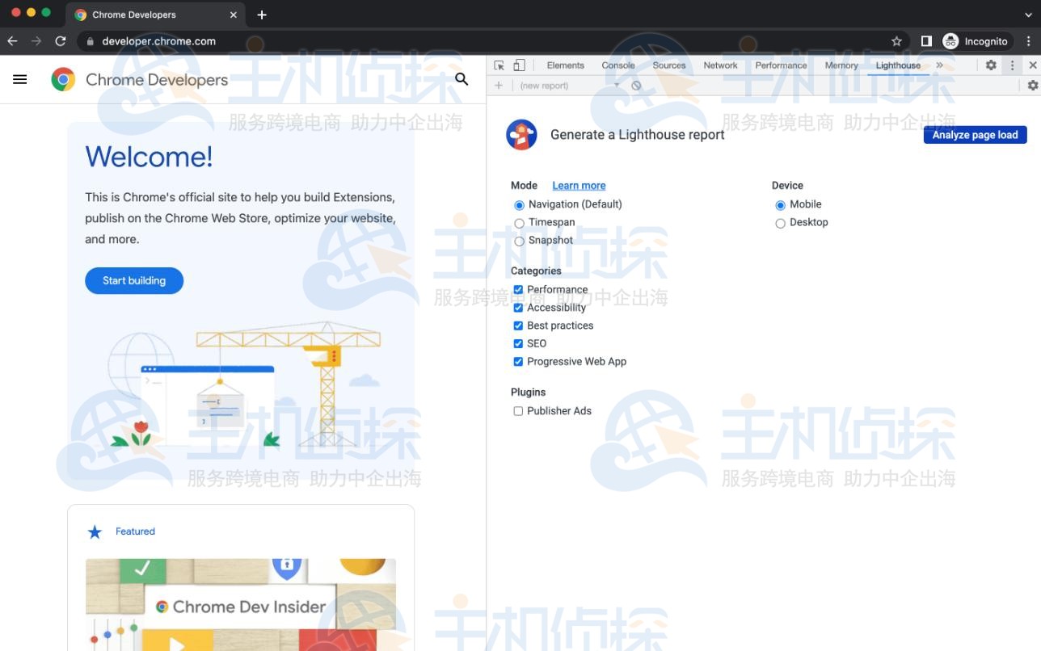Click the Featured label
The image size is (1041, 651).
click(135, 531)
